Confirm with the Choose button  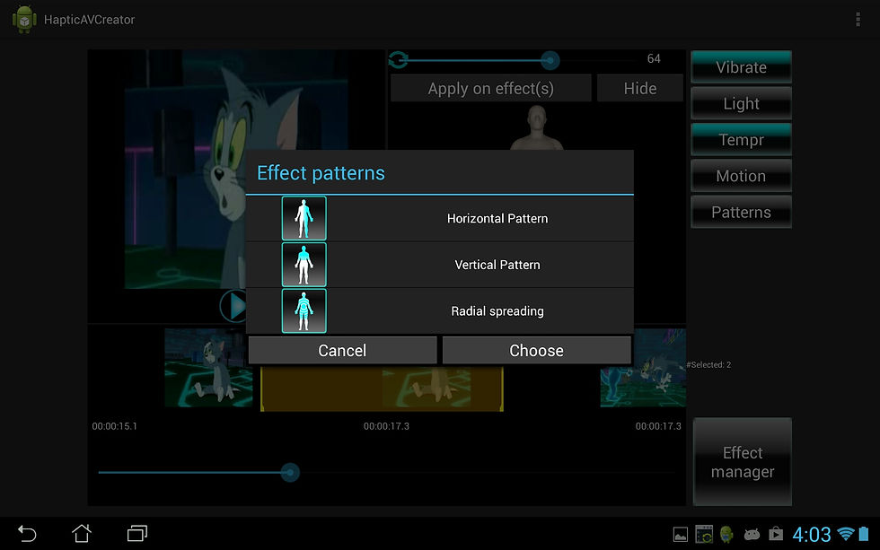(x=537, y=351)
